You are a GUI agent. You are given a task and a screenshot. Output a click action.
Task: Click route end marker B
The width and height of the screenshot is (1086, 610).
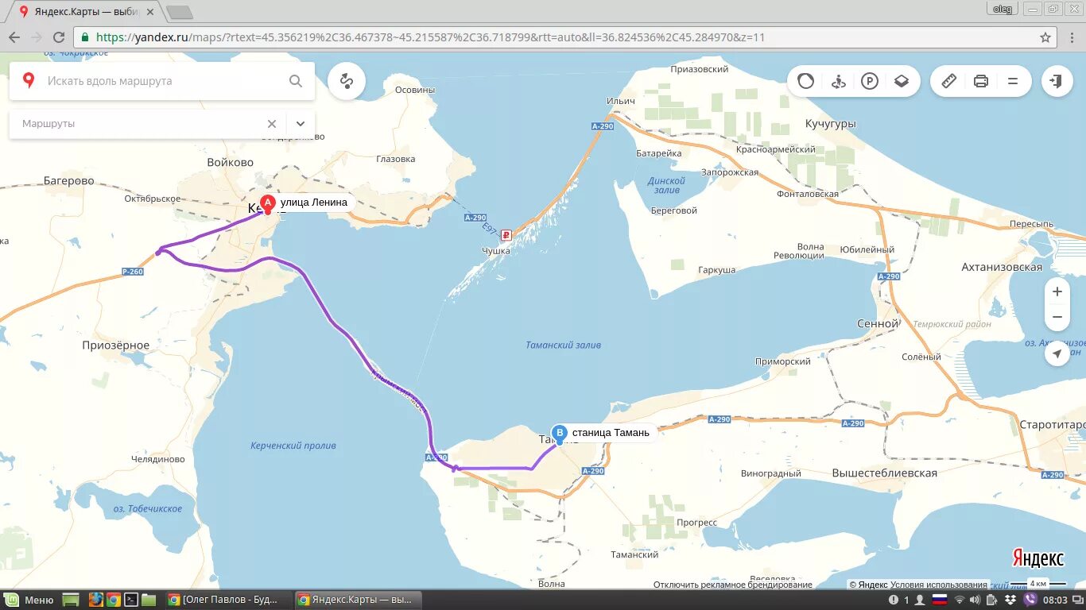[x=560, y=434]
